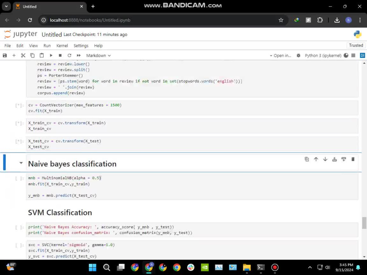View site information icon
The image size is (367, 275).
tap(44, 20)
